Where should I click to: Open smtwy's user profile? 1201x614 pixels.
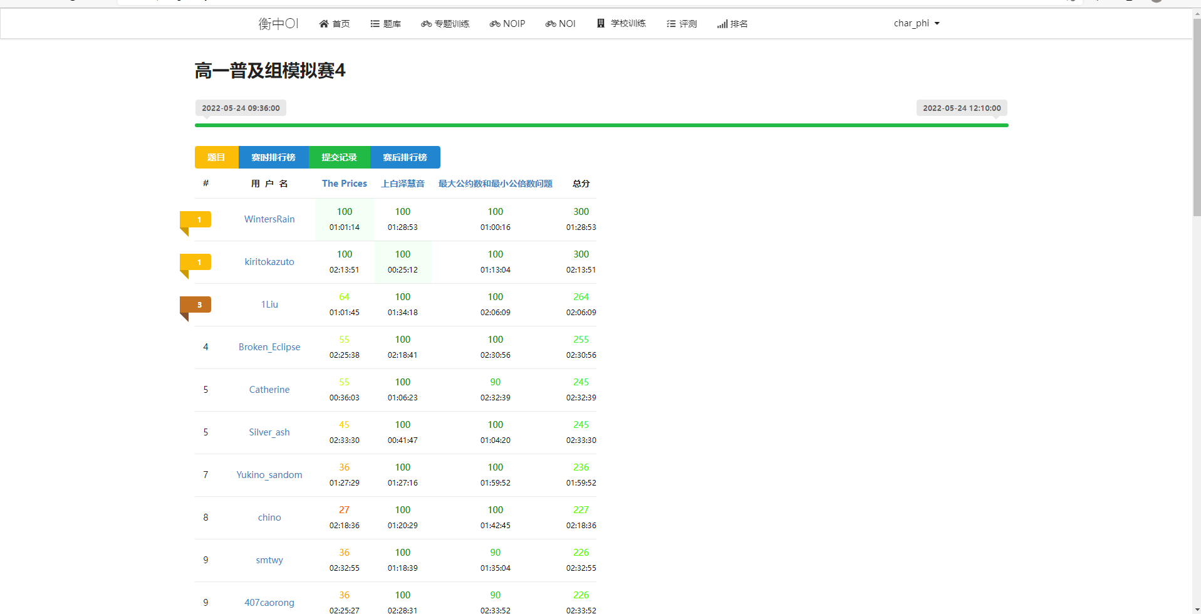pos(269,560)
